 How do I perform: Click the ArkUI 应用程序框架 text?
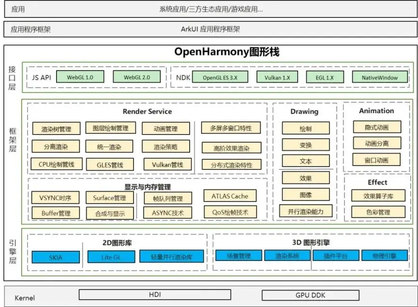pos(210,29)
